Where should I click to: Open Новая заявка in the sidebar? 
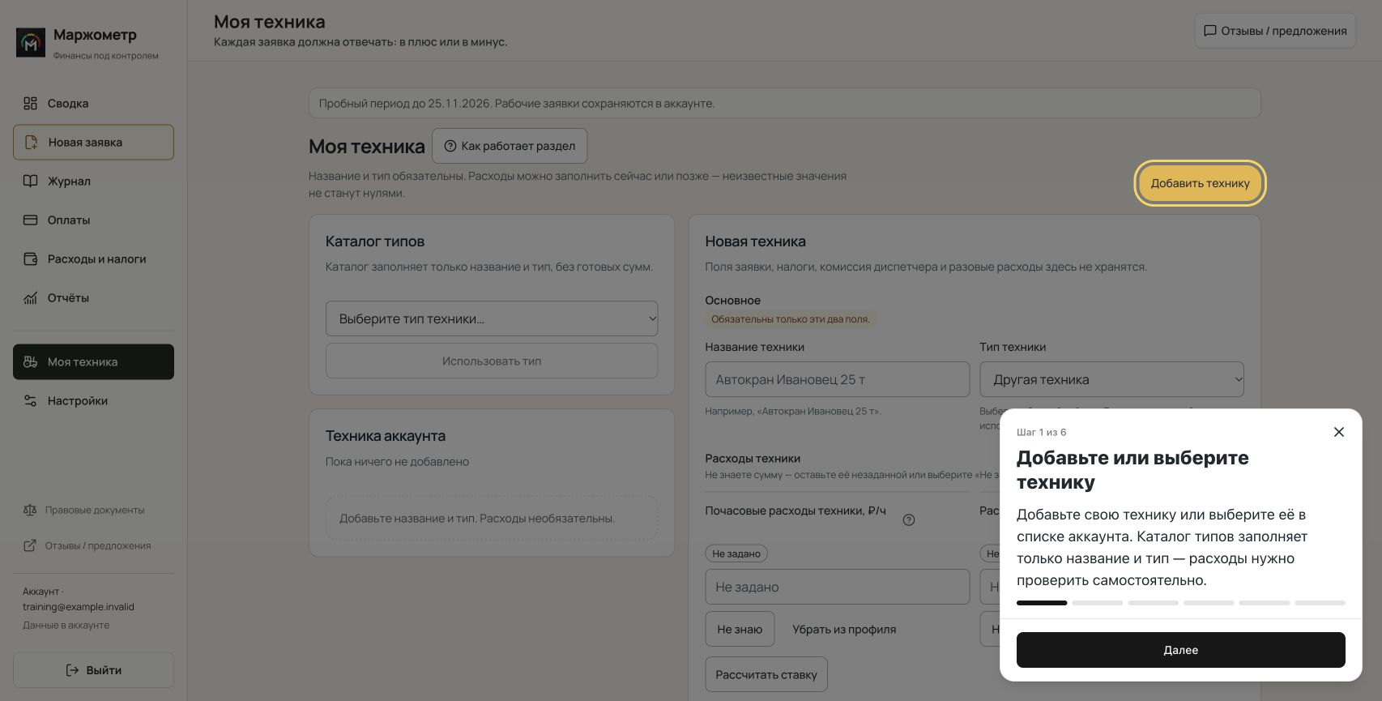pyautogui.click(x=93, y=142)
